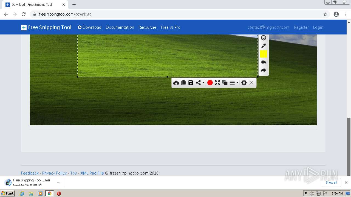
Task: Open the Resources nav item
Action: point(148,27)
